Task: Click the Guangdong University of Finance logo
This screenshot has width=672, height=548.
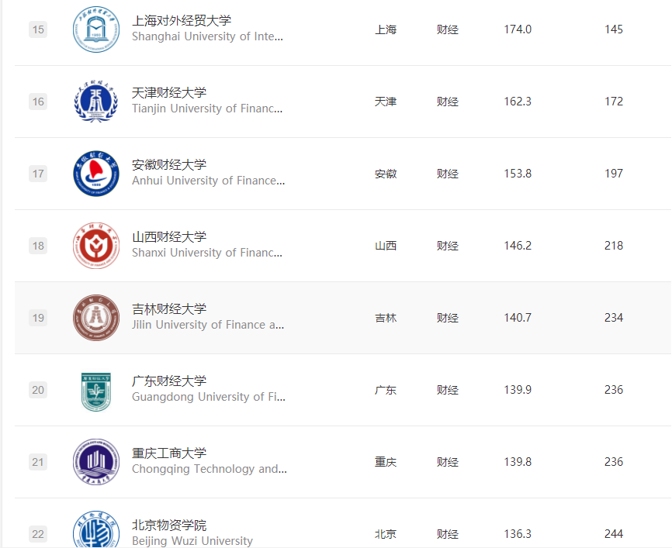Action: coord(96,390)
